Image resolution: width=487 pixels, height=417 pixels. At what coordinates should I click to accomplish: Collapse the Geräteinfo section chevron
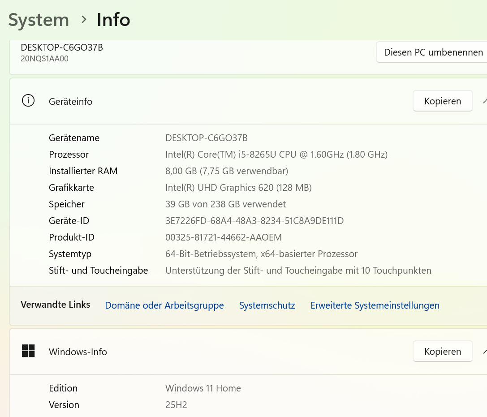pyautogui.click(x=484, y=101)
